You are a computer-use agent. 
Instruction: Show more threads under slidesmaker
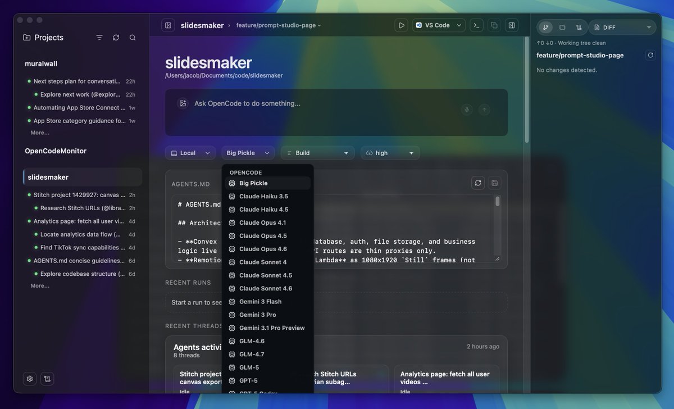[40, 285]
